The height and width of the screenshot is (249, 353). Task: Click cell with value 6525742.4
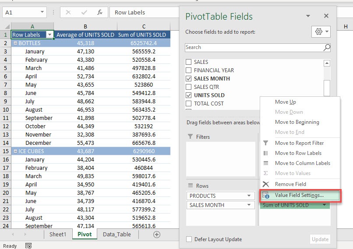tap(144, 43)
